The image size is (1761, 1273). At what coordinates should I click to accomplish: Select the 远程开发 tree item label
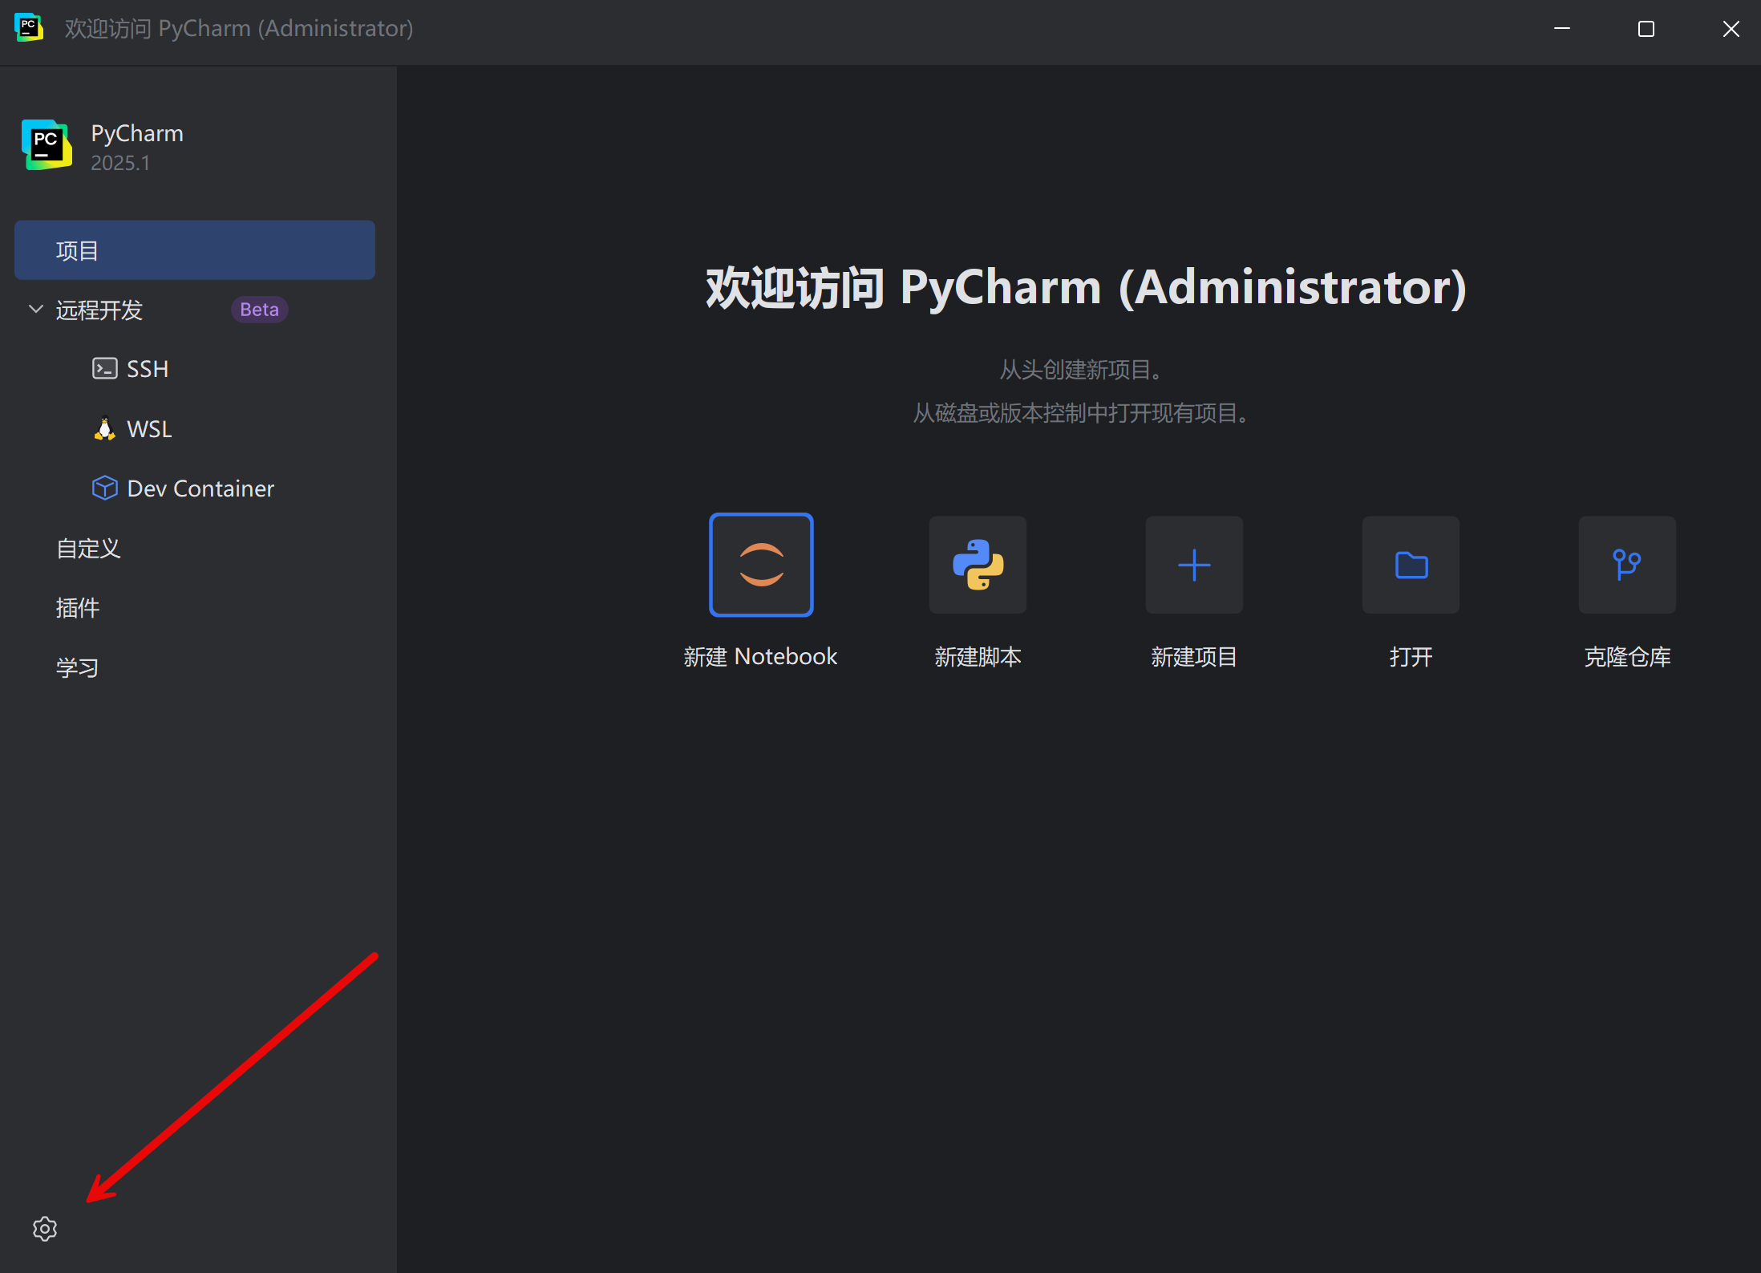click(x=99, y=310)
